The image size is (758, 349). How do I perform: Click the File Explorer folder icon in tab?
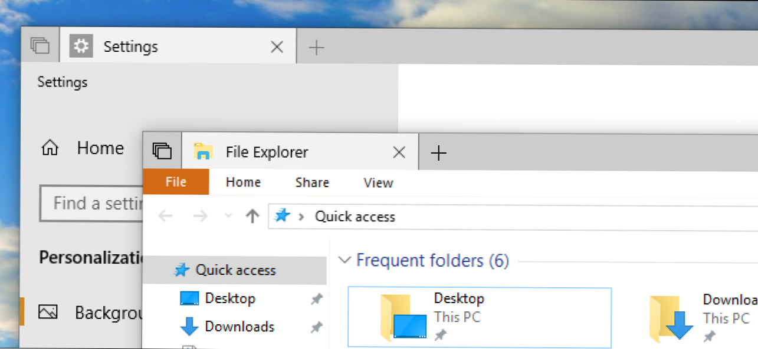204,152
